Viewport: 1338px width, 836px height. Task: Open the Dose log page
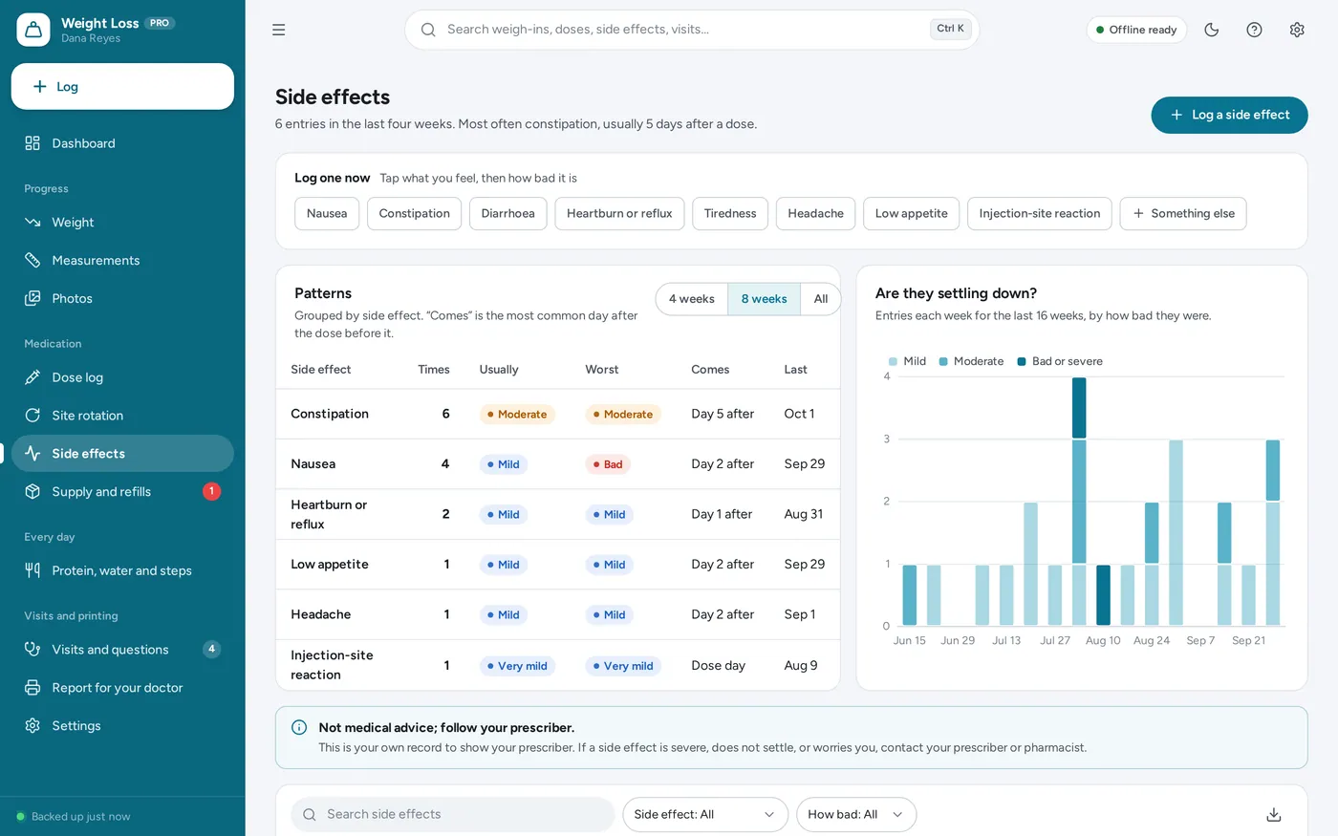click(122, 377)
